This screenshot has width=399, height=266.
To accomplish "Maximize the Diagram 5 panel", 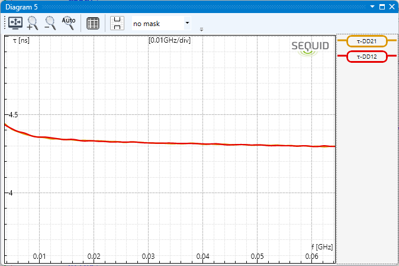I will (x=382, y=7).
